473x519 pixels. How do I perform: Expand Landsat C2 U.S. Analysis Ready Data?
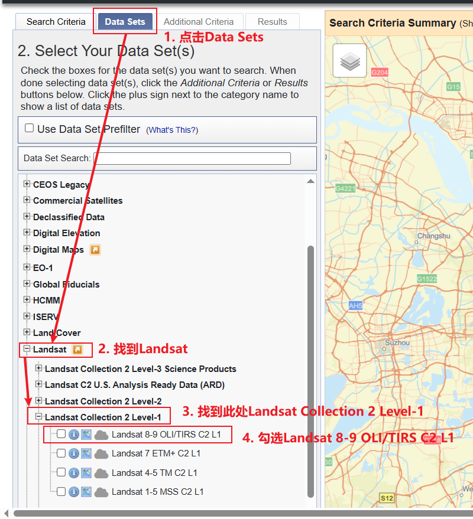pos(39,384)
